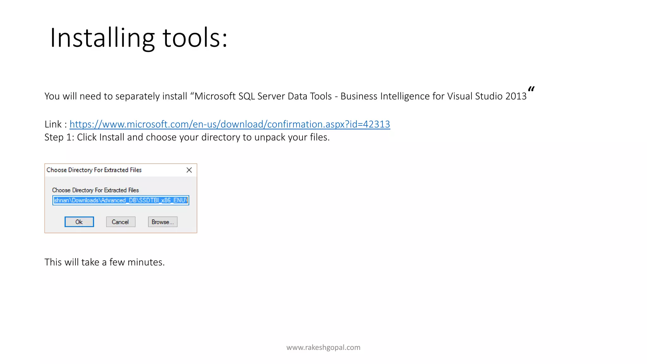Screen dimensions: 647x364
Task: Click the 'This will take a few minutes.' text
Action: (x=105, y=262)
